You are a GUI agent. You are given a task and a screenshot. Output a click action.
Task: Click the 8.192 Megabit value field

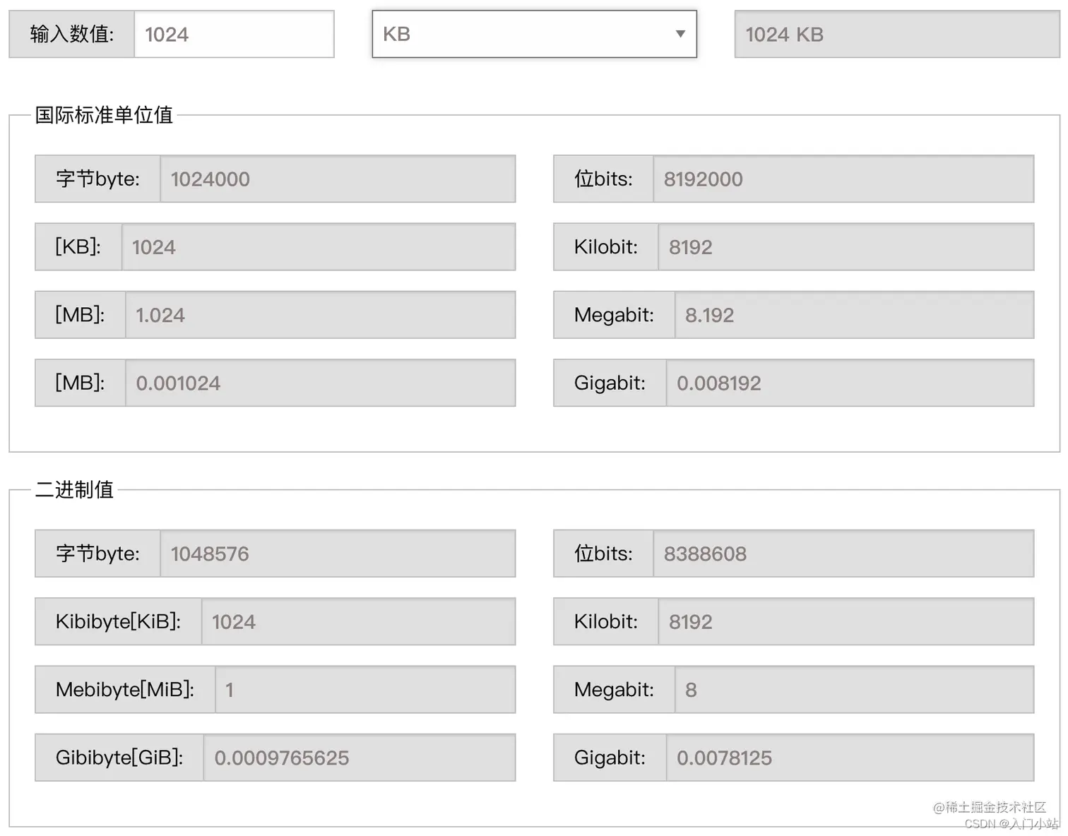click(x=855, y=315)
